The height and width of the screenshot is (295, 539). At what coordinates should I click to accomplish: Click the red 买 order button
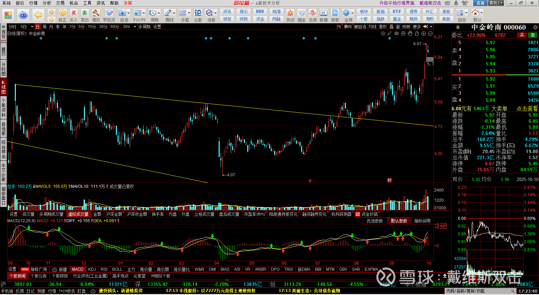522,35
